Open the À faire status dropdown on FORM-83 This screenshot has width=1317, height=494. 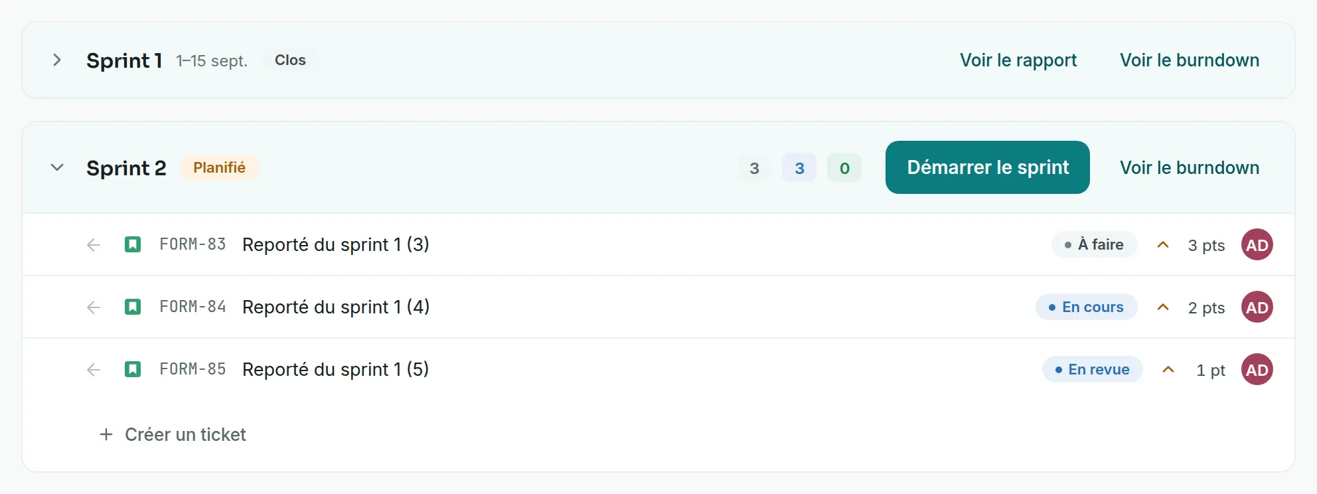point(1095,245)
